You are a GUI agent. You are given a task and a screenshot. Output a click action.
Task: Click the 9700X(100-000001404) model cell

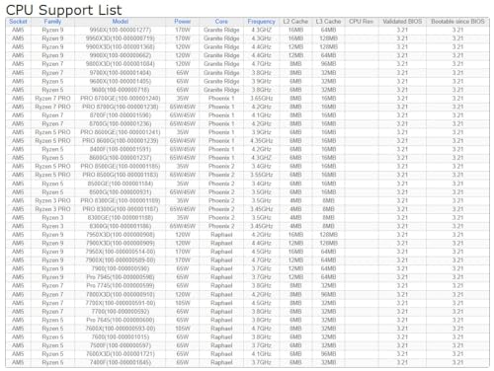[121, 73]
